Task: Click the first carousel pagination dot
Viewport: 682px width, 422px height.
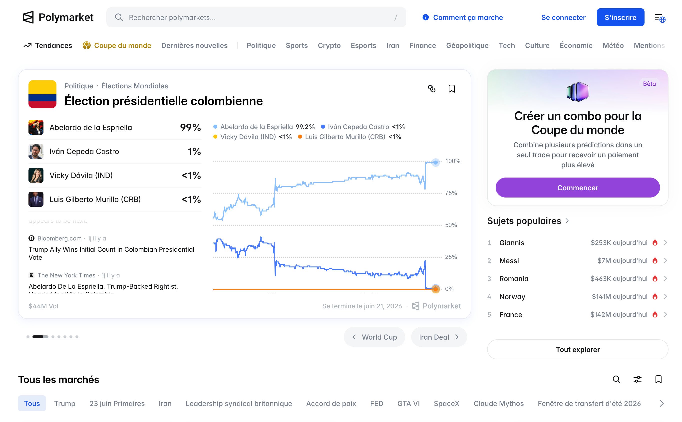Action: (x=28, y=337)
